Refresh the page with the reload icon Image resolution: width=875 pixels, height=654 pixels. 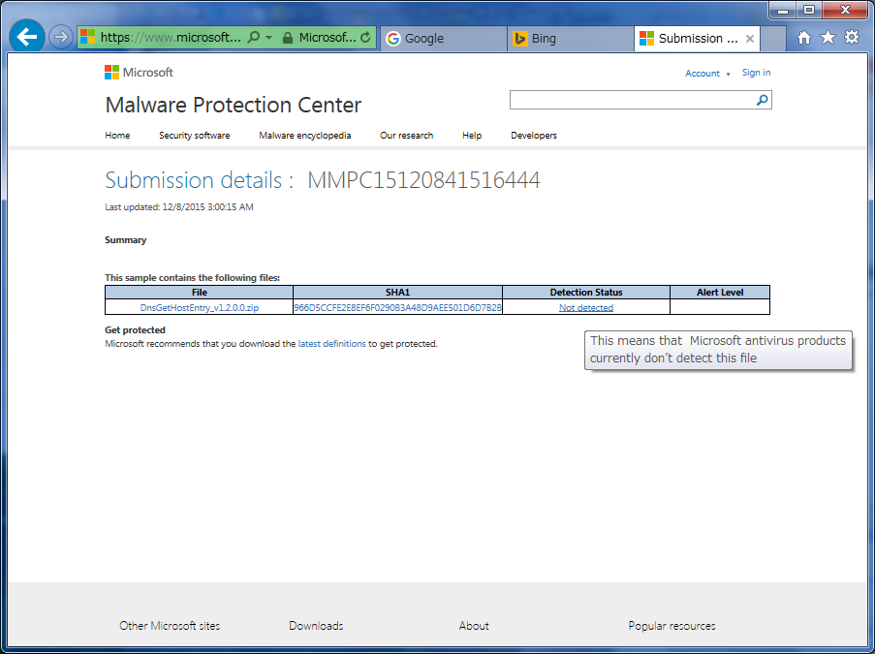click(365, 38)
